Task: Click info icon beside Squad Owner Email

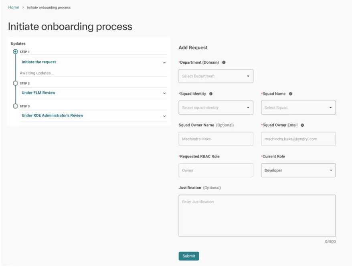Action: pyautogui.click(x=302, y=125)
